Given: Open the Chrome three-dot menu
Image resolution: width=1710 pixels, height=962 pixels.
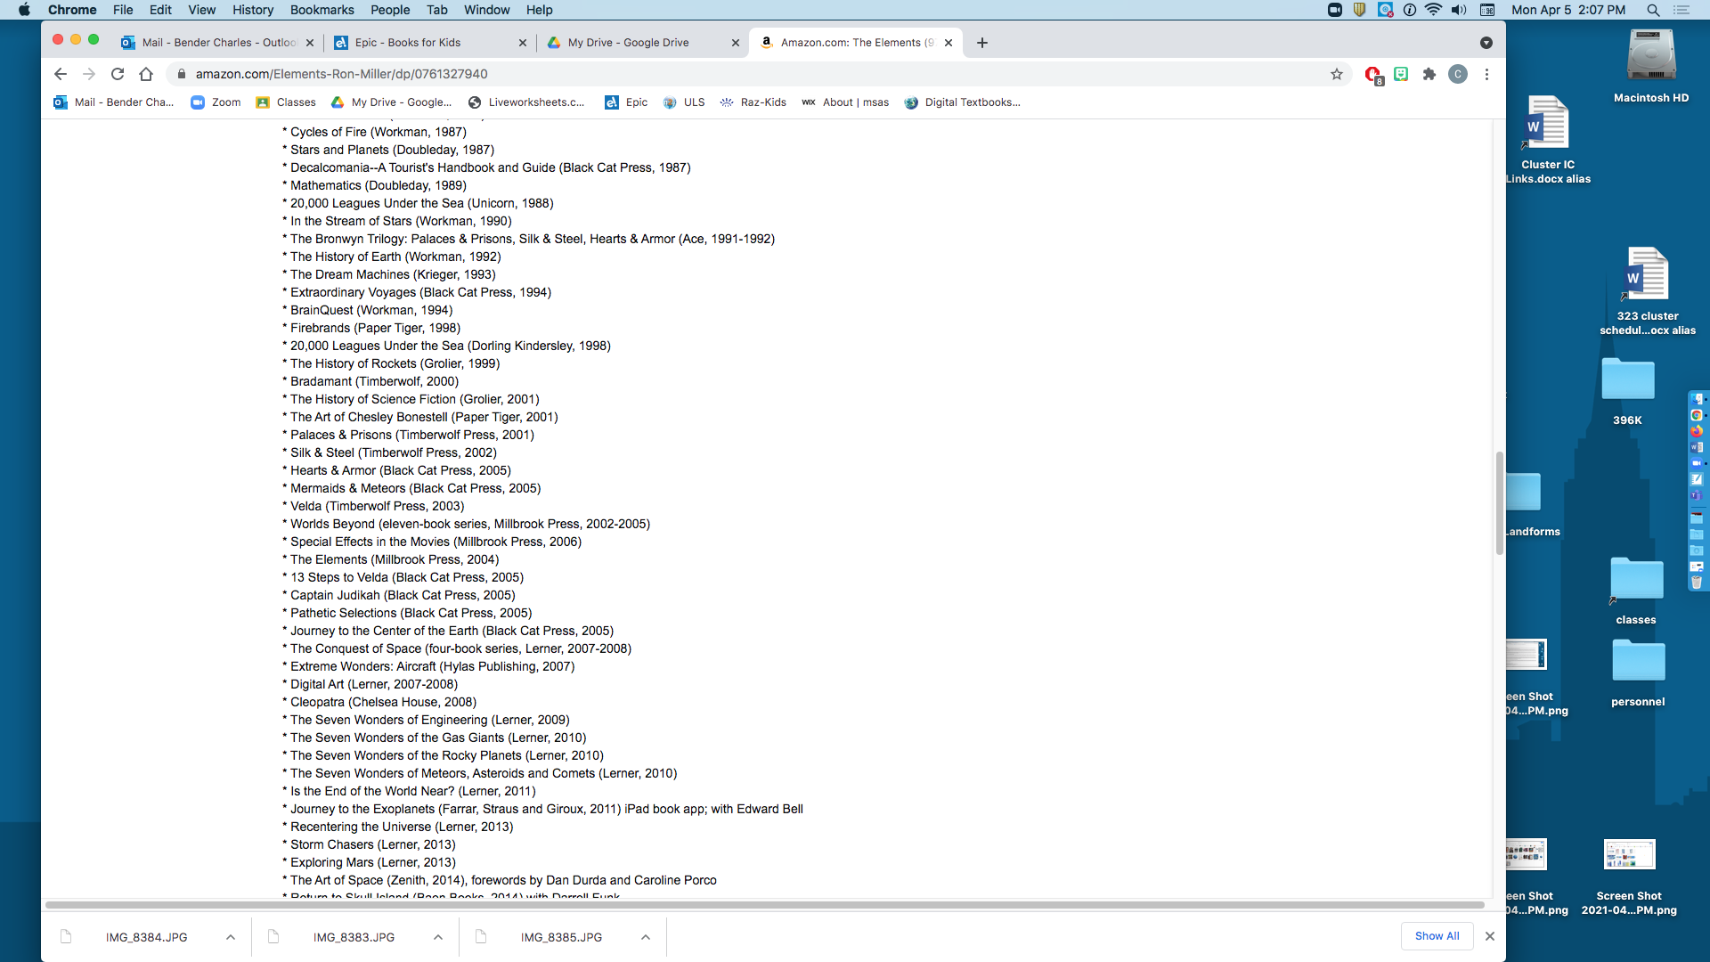Looking at the screenshot, I should 1486,74.
